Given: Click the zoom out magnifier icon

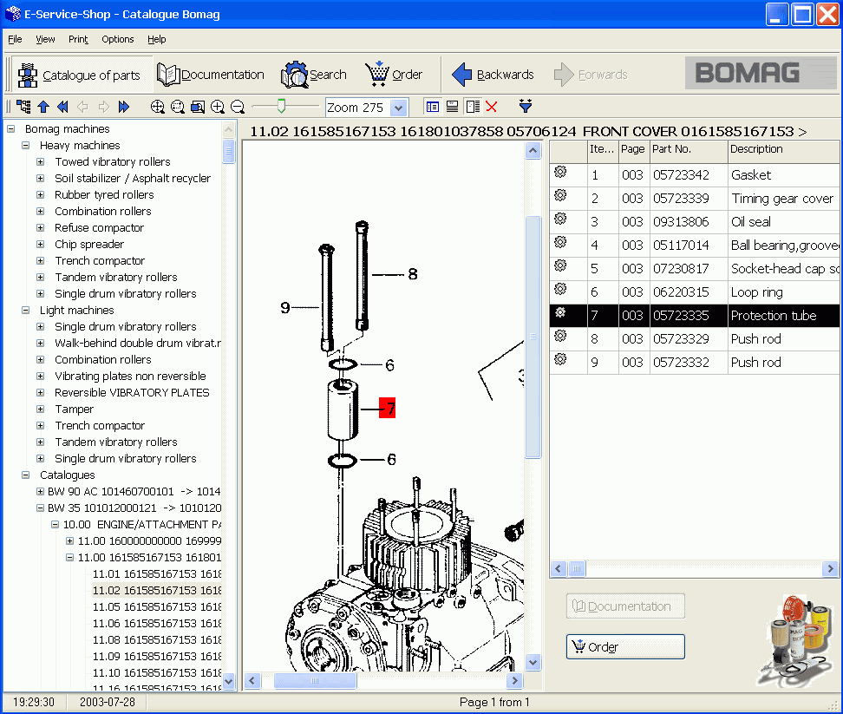Looking at the screenshot, I should [x=237, y=107].
